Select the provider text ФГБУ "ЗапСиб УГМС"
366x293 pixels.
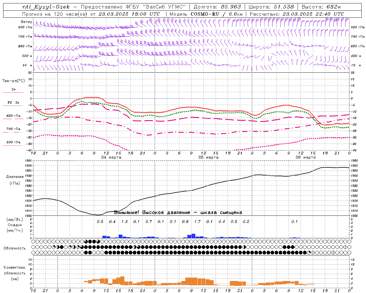(156, 7)
